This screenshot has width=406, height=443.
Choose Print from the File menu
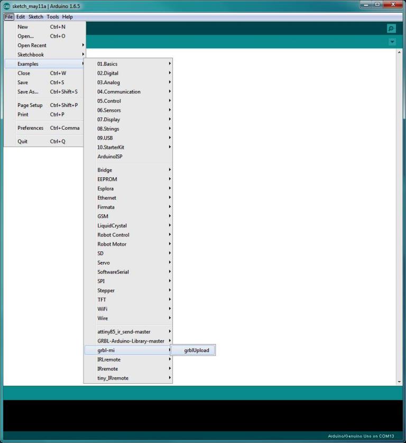(44, 114)
